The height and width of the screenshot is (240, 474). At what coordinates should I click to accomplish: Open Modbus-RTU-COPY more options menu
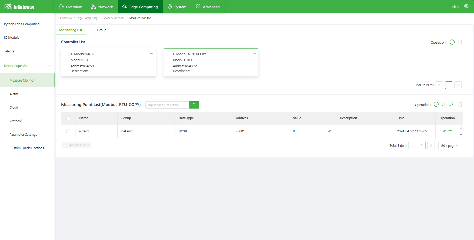(254, 54)
